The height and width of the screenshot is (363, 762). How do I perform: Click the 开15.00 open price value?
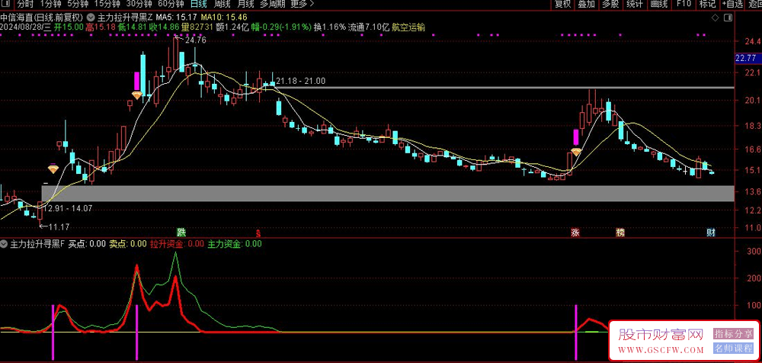pos(69,27)
